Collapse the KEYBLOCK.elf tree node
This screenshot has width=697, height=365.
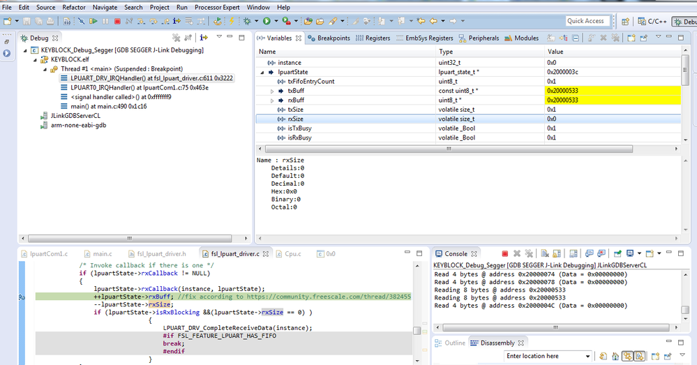[35, 59]
